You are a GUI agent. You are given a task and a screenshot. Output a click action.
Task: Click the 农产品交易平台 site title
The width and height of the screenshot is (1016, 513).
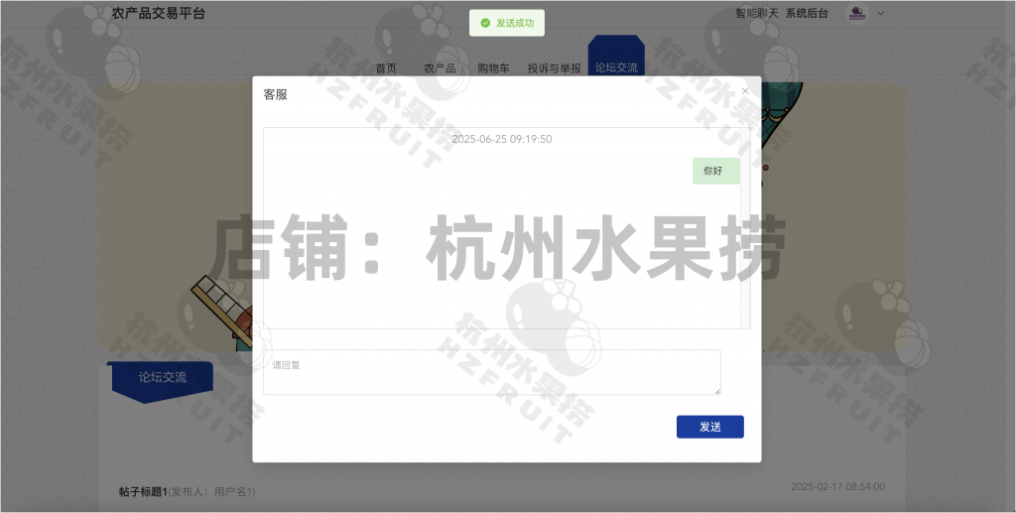(x=158, y=13)
